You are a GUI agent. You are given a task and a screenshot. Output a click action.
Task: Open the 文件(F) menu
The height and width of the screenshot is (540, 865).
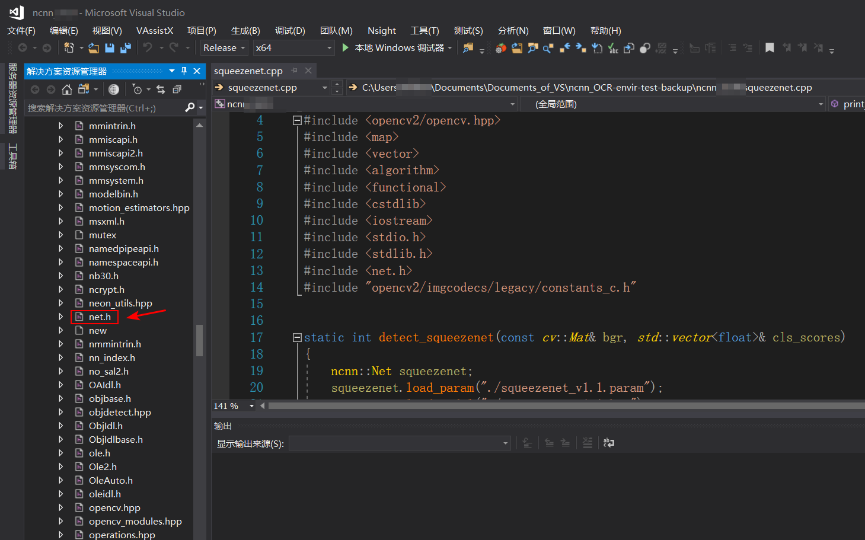(21, 30)
